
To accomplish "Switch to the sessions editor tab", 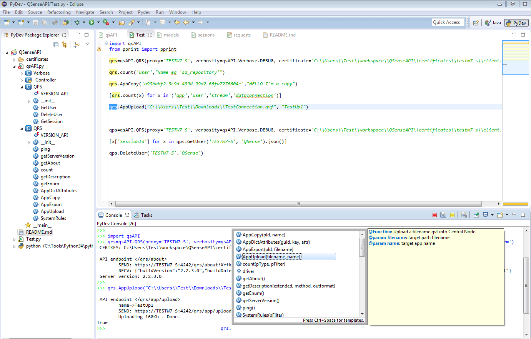I will pos(203,35).
